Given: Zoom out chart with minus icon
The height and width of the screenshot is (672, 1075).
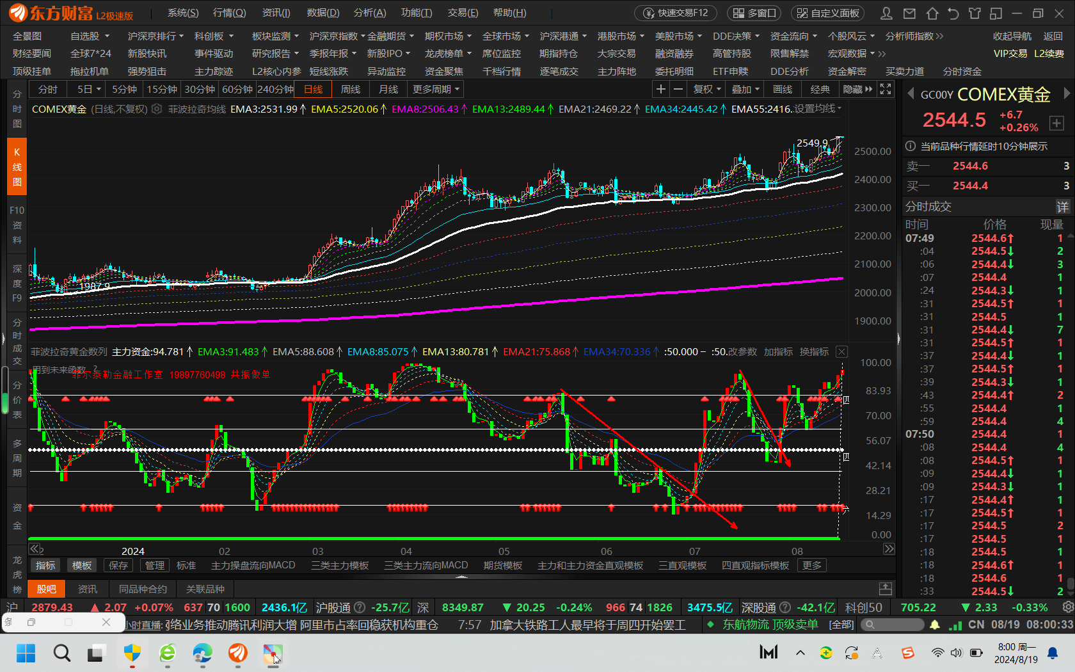Looking at the screenshot, I should [x=678, y=89].
